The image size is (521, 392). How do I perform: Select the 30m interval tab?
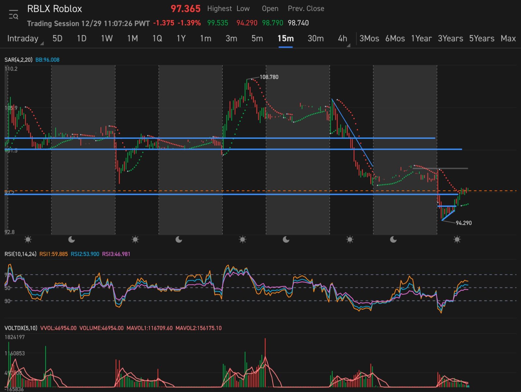[316, 38]
